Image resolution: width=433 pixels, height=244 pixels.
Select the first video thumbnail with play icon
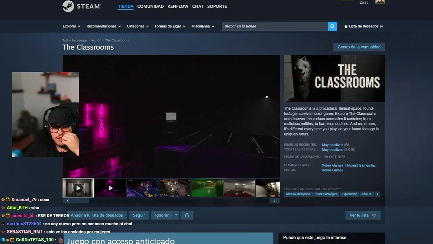78,188
